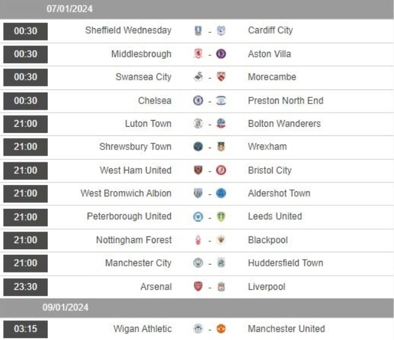Open the Huddersfield Town team page
This screenshot has width=394, height=340.
click(x=286, y=263)
